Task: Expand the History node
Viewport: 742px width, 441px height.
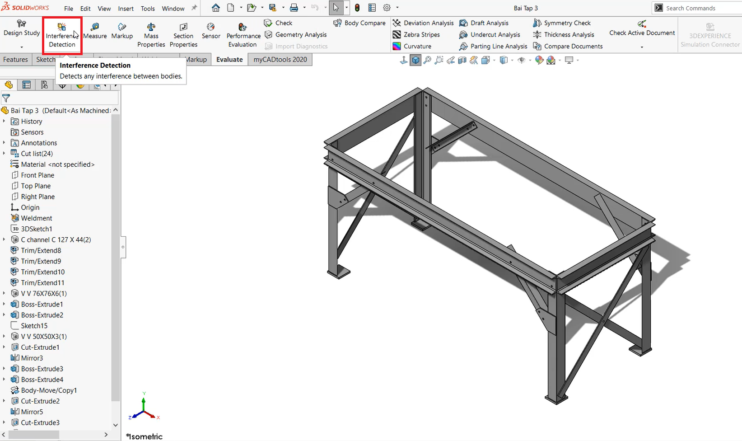Action: 4,121
